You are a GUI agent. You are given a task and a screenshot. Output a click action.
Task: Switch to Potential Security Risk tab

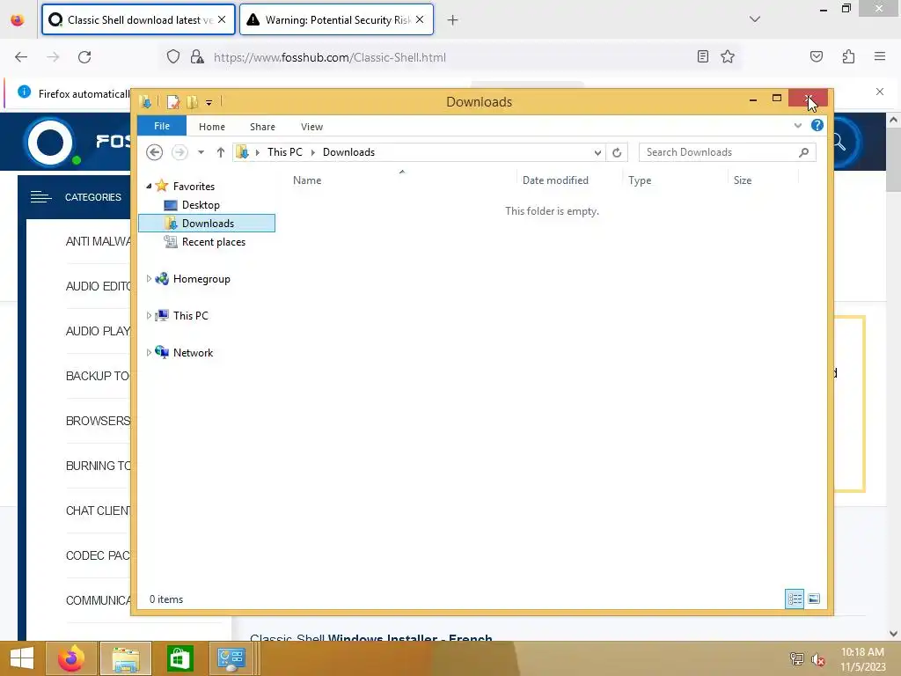pos(336,19)
